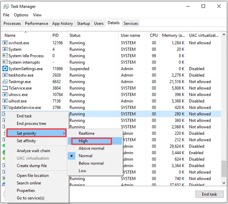Viewport: 228px width, 204px height.
Task: Click the taskhostw.exe process icon
Action: [x=5, y=75]
